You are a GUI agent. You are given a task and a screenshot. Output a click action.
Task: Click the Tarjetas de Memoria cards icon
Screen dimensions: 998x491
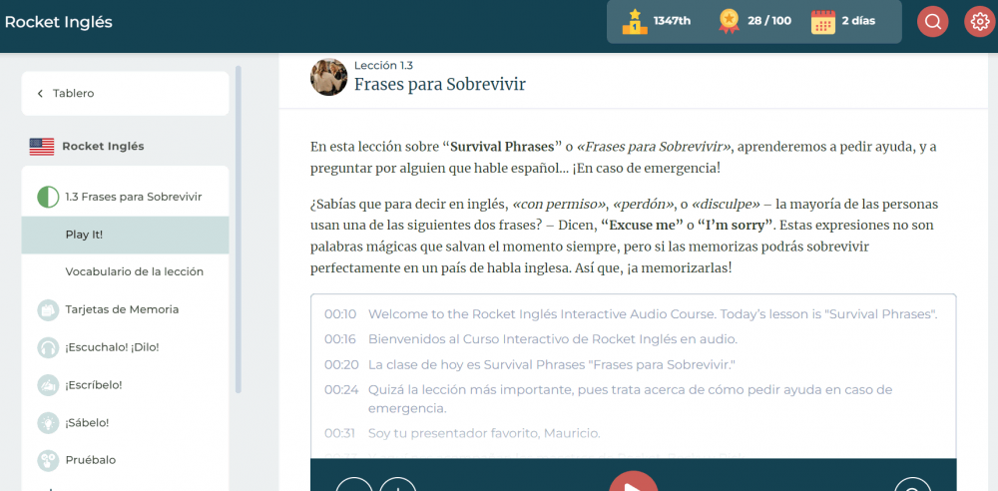click(x=48, y=310)
